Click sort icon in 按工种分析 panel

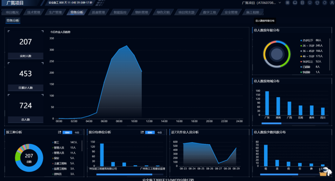pos(60,133)
